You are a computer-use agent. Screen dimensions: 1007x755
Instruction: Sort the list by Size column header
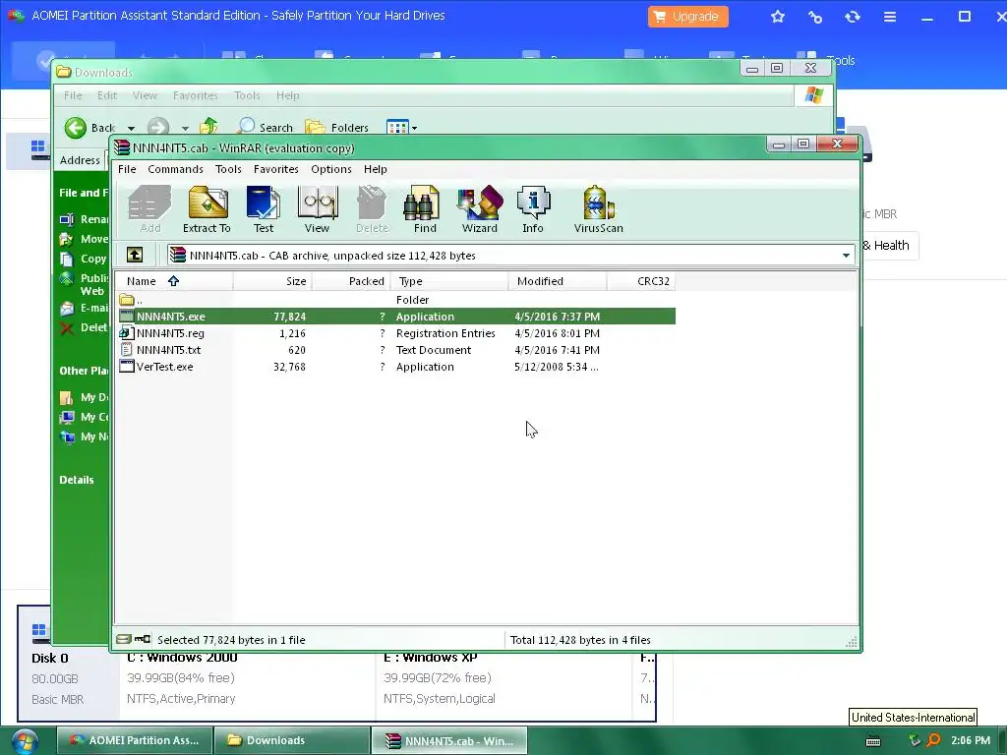(x=272, y=281)
